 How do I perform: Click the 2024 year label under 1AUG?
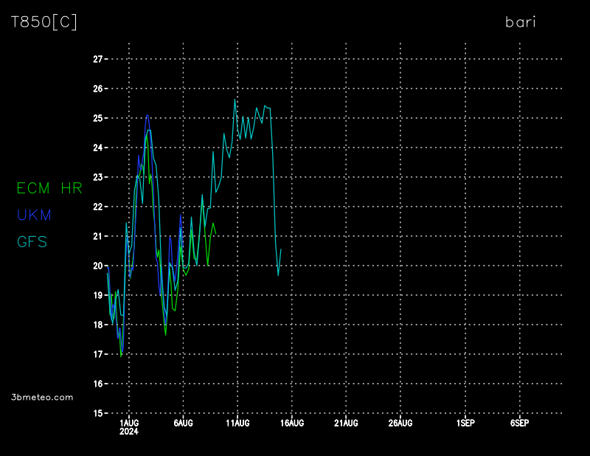(x=129, y=432)
